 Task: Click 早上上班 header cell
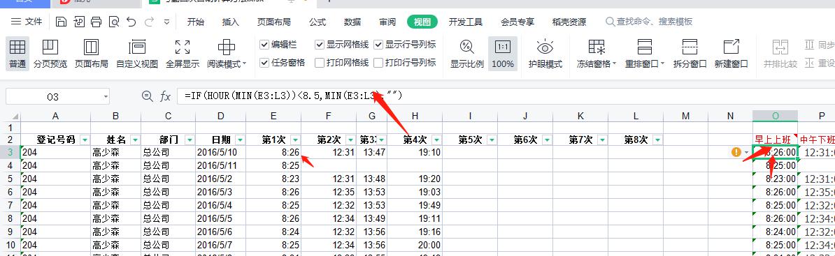pos(775,140)
